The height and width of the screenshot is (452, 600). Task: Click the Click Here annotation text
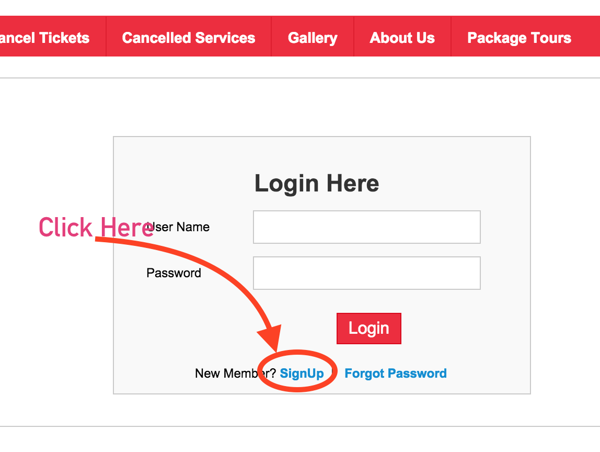[97, 227]
